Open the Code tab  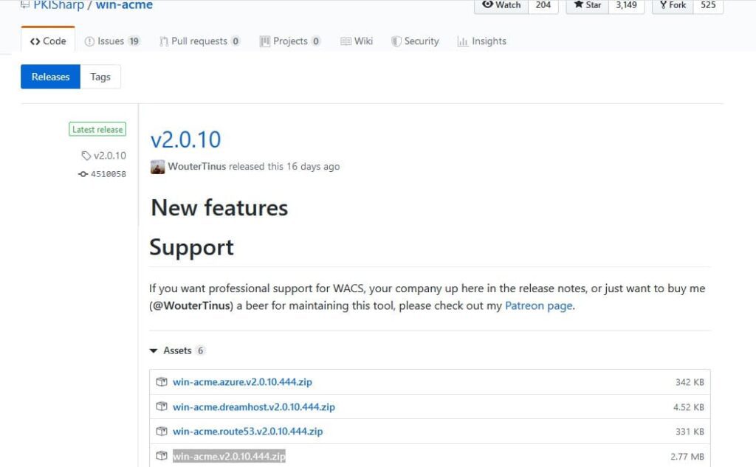(x=48, y=41)
